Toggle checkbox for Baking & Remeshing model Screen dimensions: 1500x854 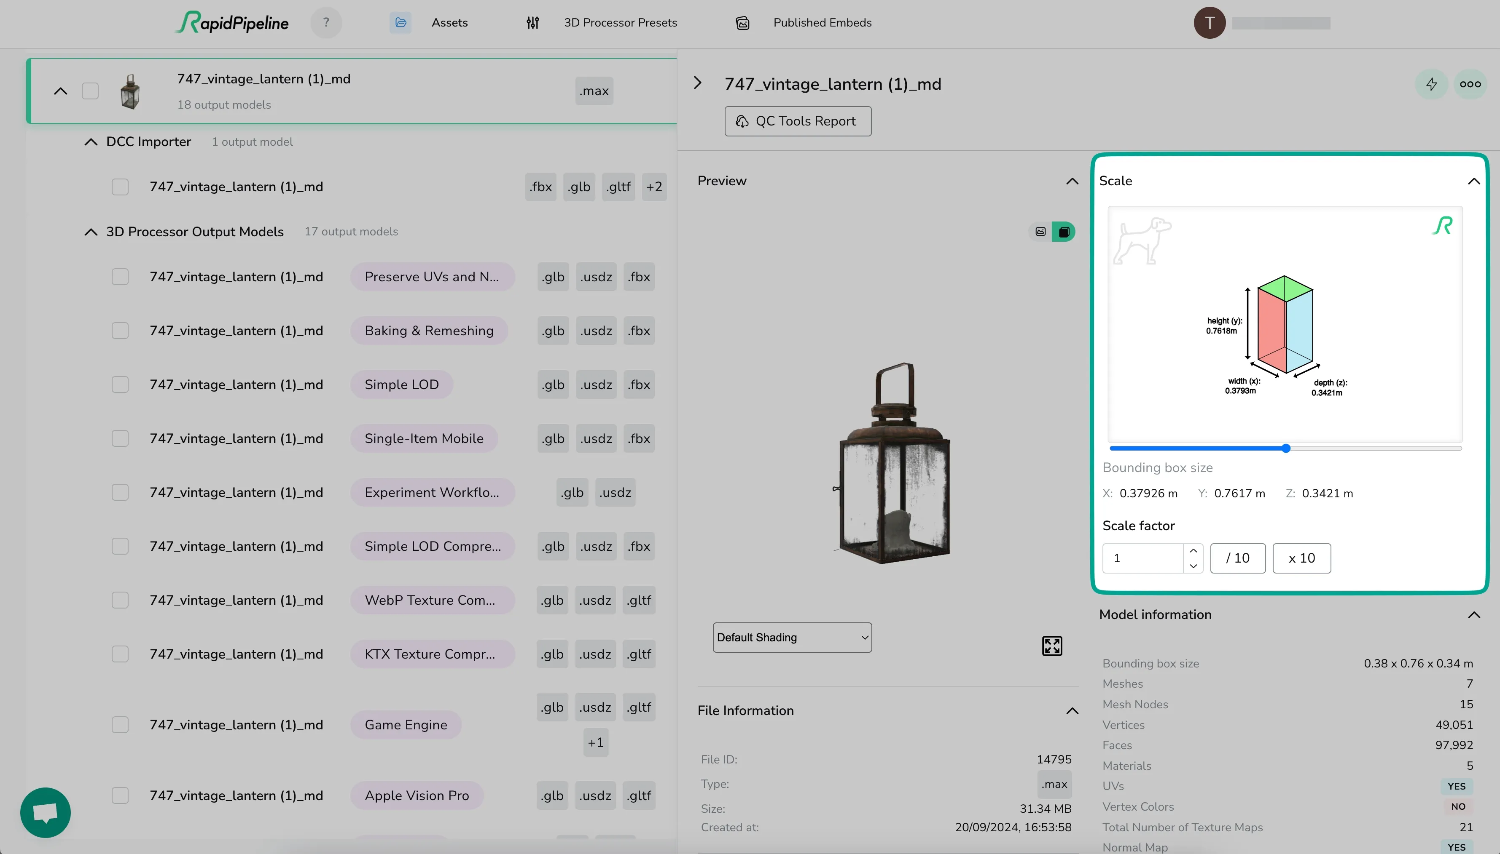pos(119,330)
